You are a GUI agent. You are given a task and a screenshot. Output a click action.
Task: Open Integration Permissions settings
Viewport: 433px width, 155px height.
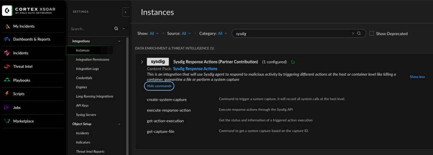93,59
